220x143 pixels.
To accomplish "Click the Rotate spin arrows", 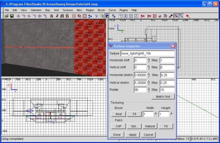I will click(148, 90).
